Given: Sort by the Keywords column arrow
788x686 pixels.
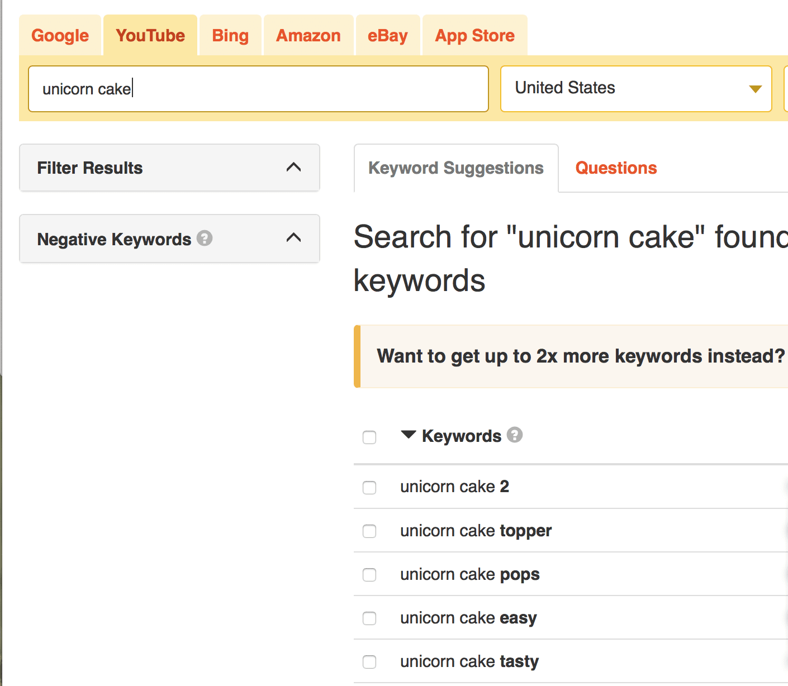Looking at the screenshot, I should pos(409,435).
